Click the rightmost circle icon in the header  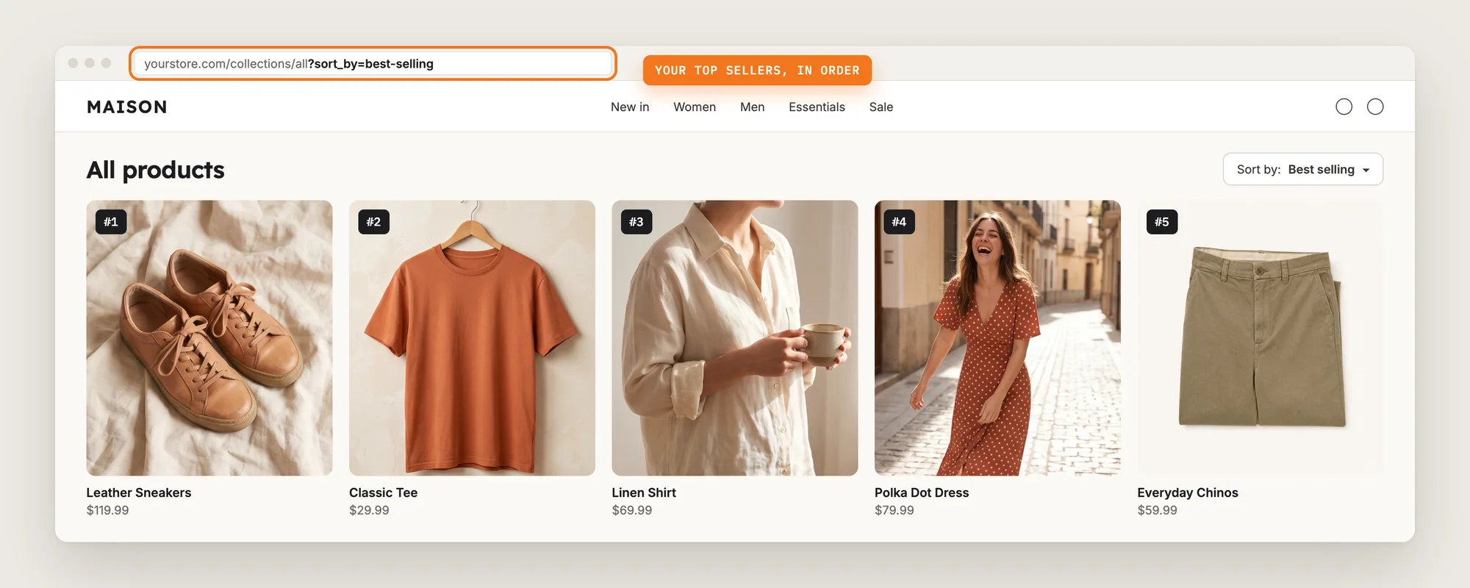[x=1375, y=107]
